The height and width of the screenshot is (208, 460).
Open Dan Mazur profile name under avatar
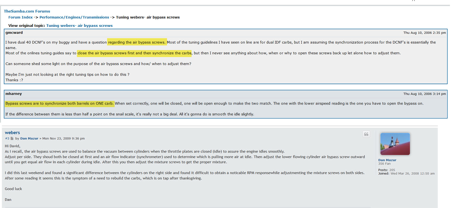[387, 160]
